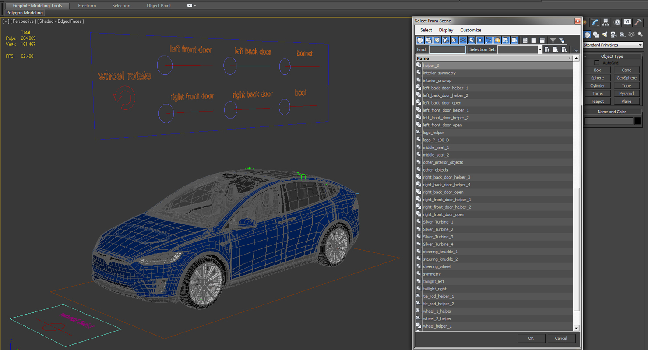Viewport: 648px width, 350px height.
Task: Expand the Polygon Modeling ribbon panel
Action: click(x=25, y=13)
